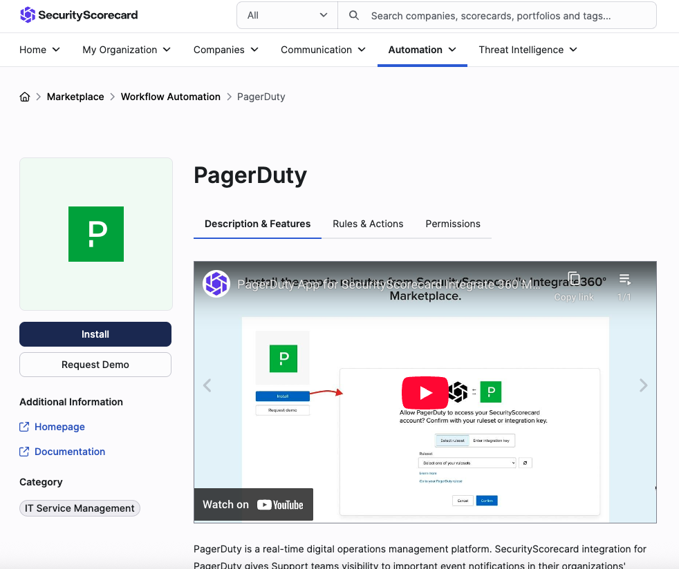Click the PagerDuty breadcrumb text
Viewport: 679px width, 569px height.
point(261,97)
